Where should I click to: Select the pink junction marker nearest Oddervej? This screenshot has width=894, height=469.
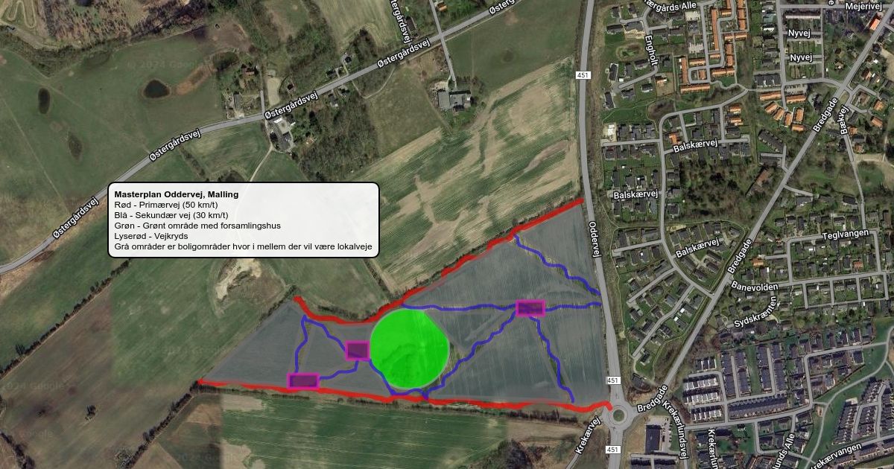pos(530,308)
